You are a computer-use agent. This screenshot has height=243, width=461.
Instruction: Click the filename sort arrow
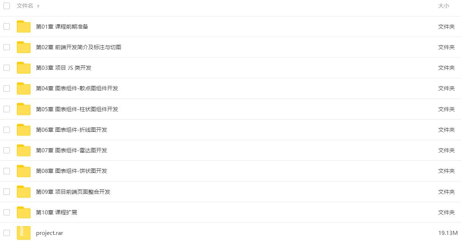(x=38, y=6)
